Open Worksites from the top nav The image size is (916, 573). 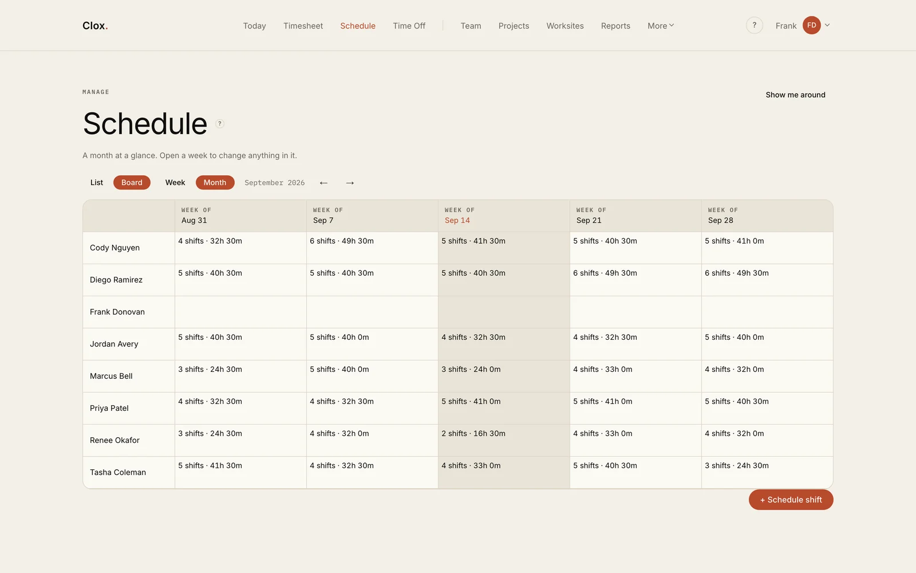point(565,26)
